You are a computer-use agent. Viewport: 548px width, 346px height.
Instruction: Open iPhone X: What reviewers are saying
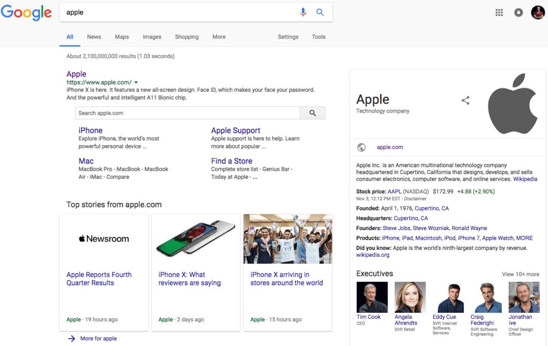pos(189,279)
